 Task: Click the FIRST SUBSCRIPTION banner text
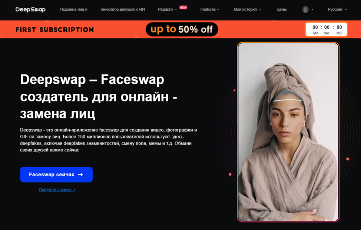click(x=55, y=30)
